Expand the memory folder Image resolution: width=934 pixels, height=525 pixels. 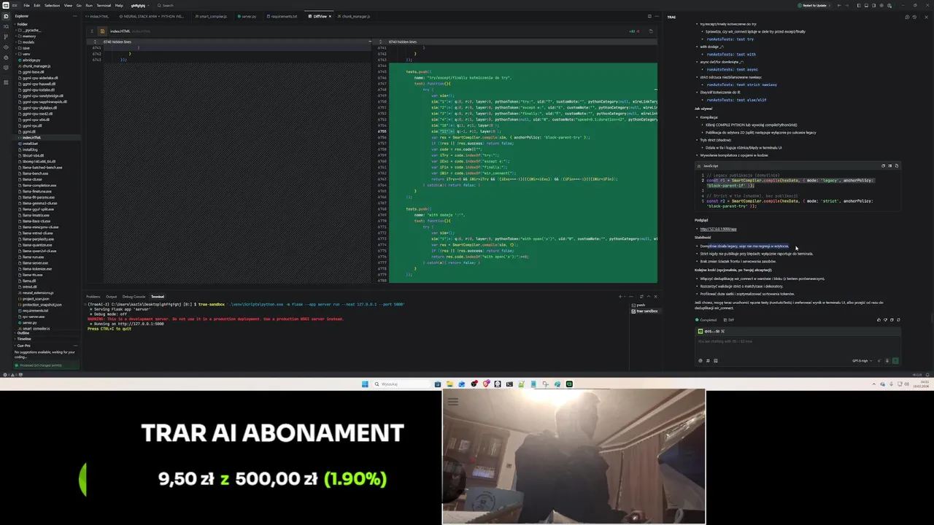(29, 36)
